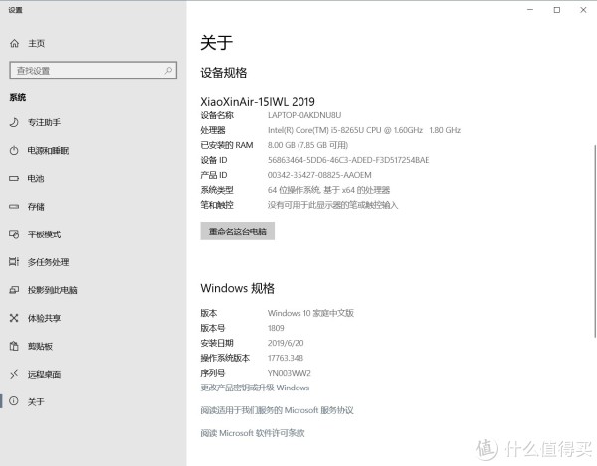Image resolution: width=597 pixels, height=466 pixels.
Task: Go to 剪贴板 settings
Action: click(x=40, y=346)
